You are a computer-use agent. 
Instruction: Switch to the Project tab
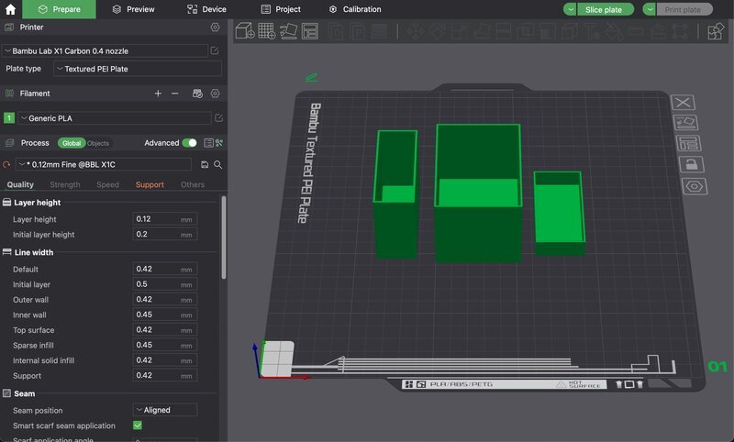[x=281, y=9]
